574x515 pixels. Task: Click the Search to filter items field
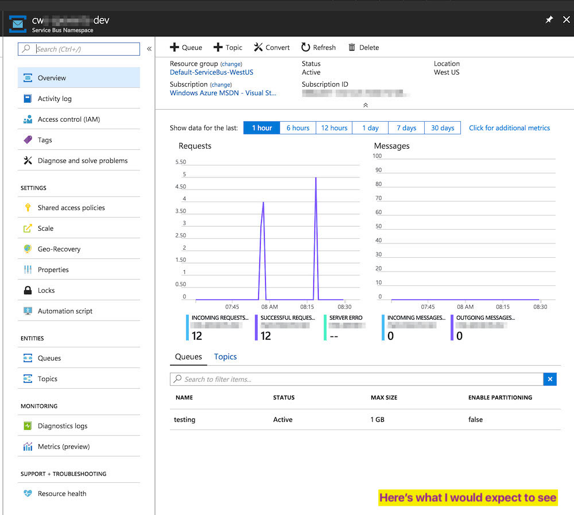356,379
